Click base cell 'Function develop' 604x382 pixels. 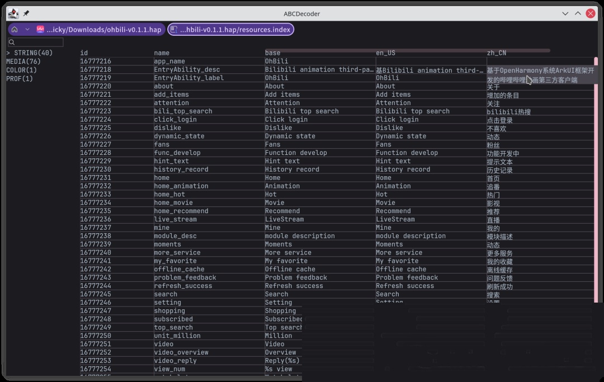point(296,153)
